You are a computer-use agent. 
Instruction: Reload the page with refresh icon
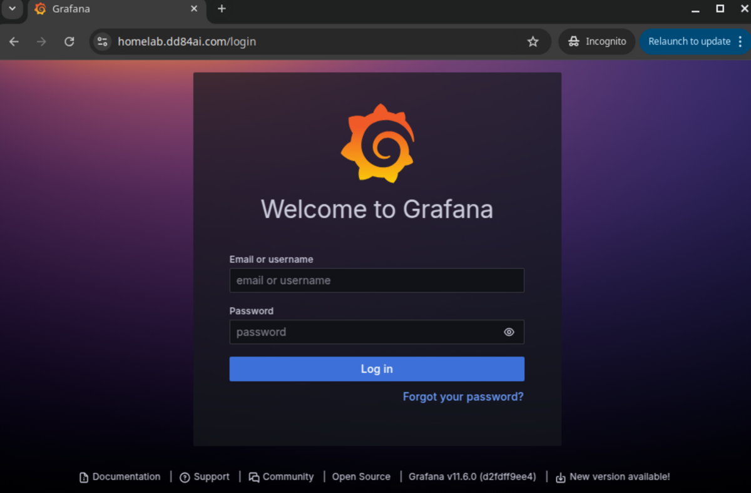[69, 42]
